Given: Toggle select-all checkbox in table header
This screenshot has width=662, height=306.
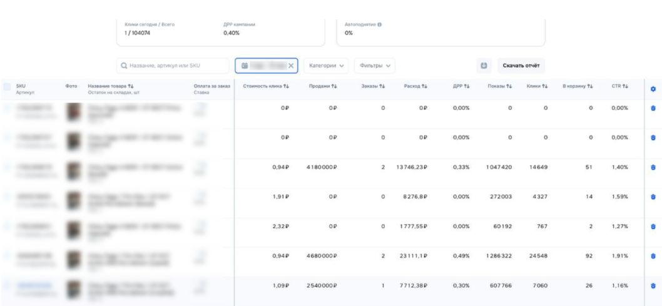Looking at the screenshot, I should pyautogui.click(x=7, y=86).
